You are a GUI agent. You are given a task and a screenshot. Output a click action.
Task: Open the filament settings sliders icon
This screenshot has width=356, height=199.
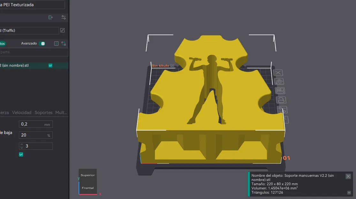click(64, 18)
